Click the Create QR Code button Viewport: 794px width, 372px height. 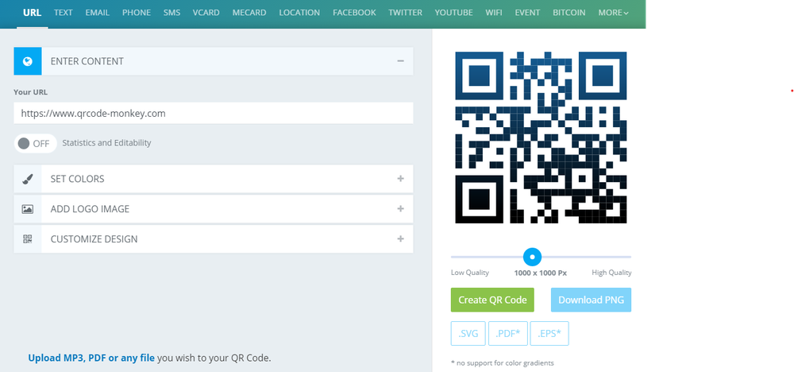[x=492, y=300]
